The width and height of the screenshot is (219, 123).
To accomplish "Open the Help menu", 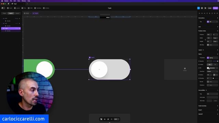I will point(29,1).
